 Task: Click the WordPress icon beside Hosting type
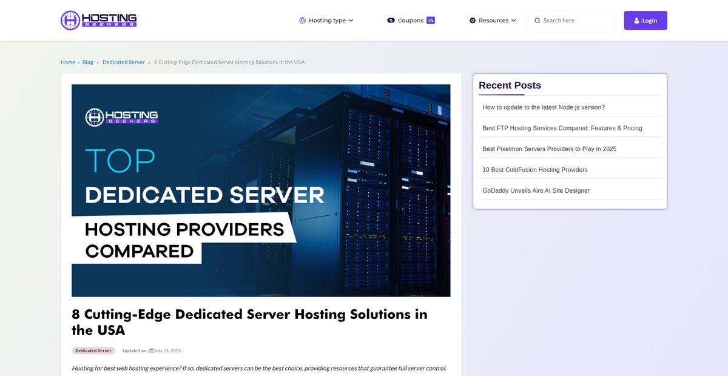point(302,20)
